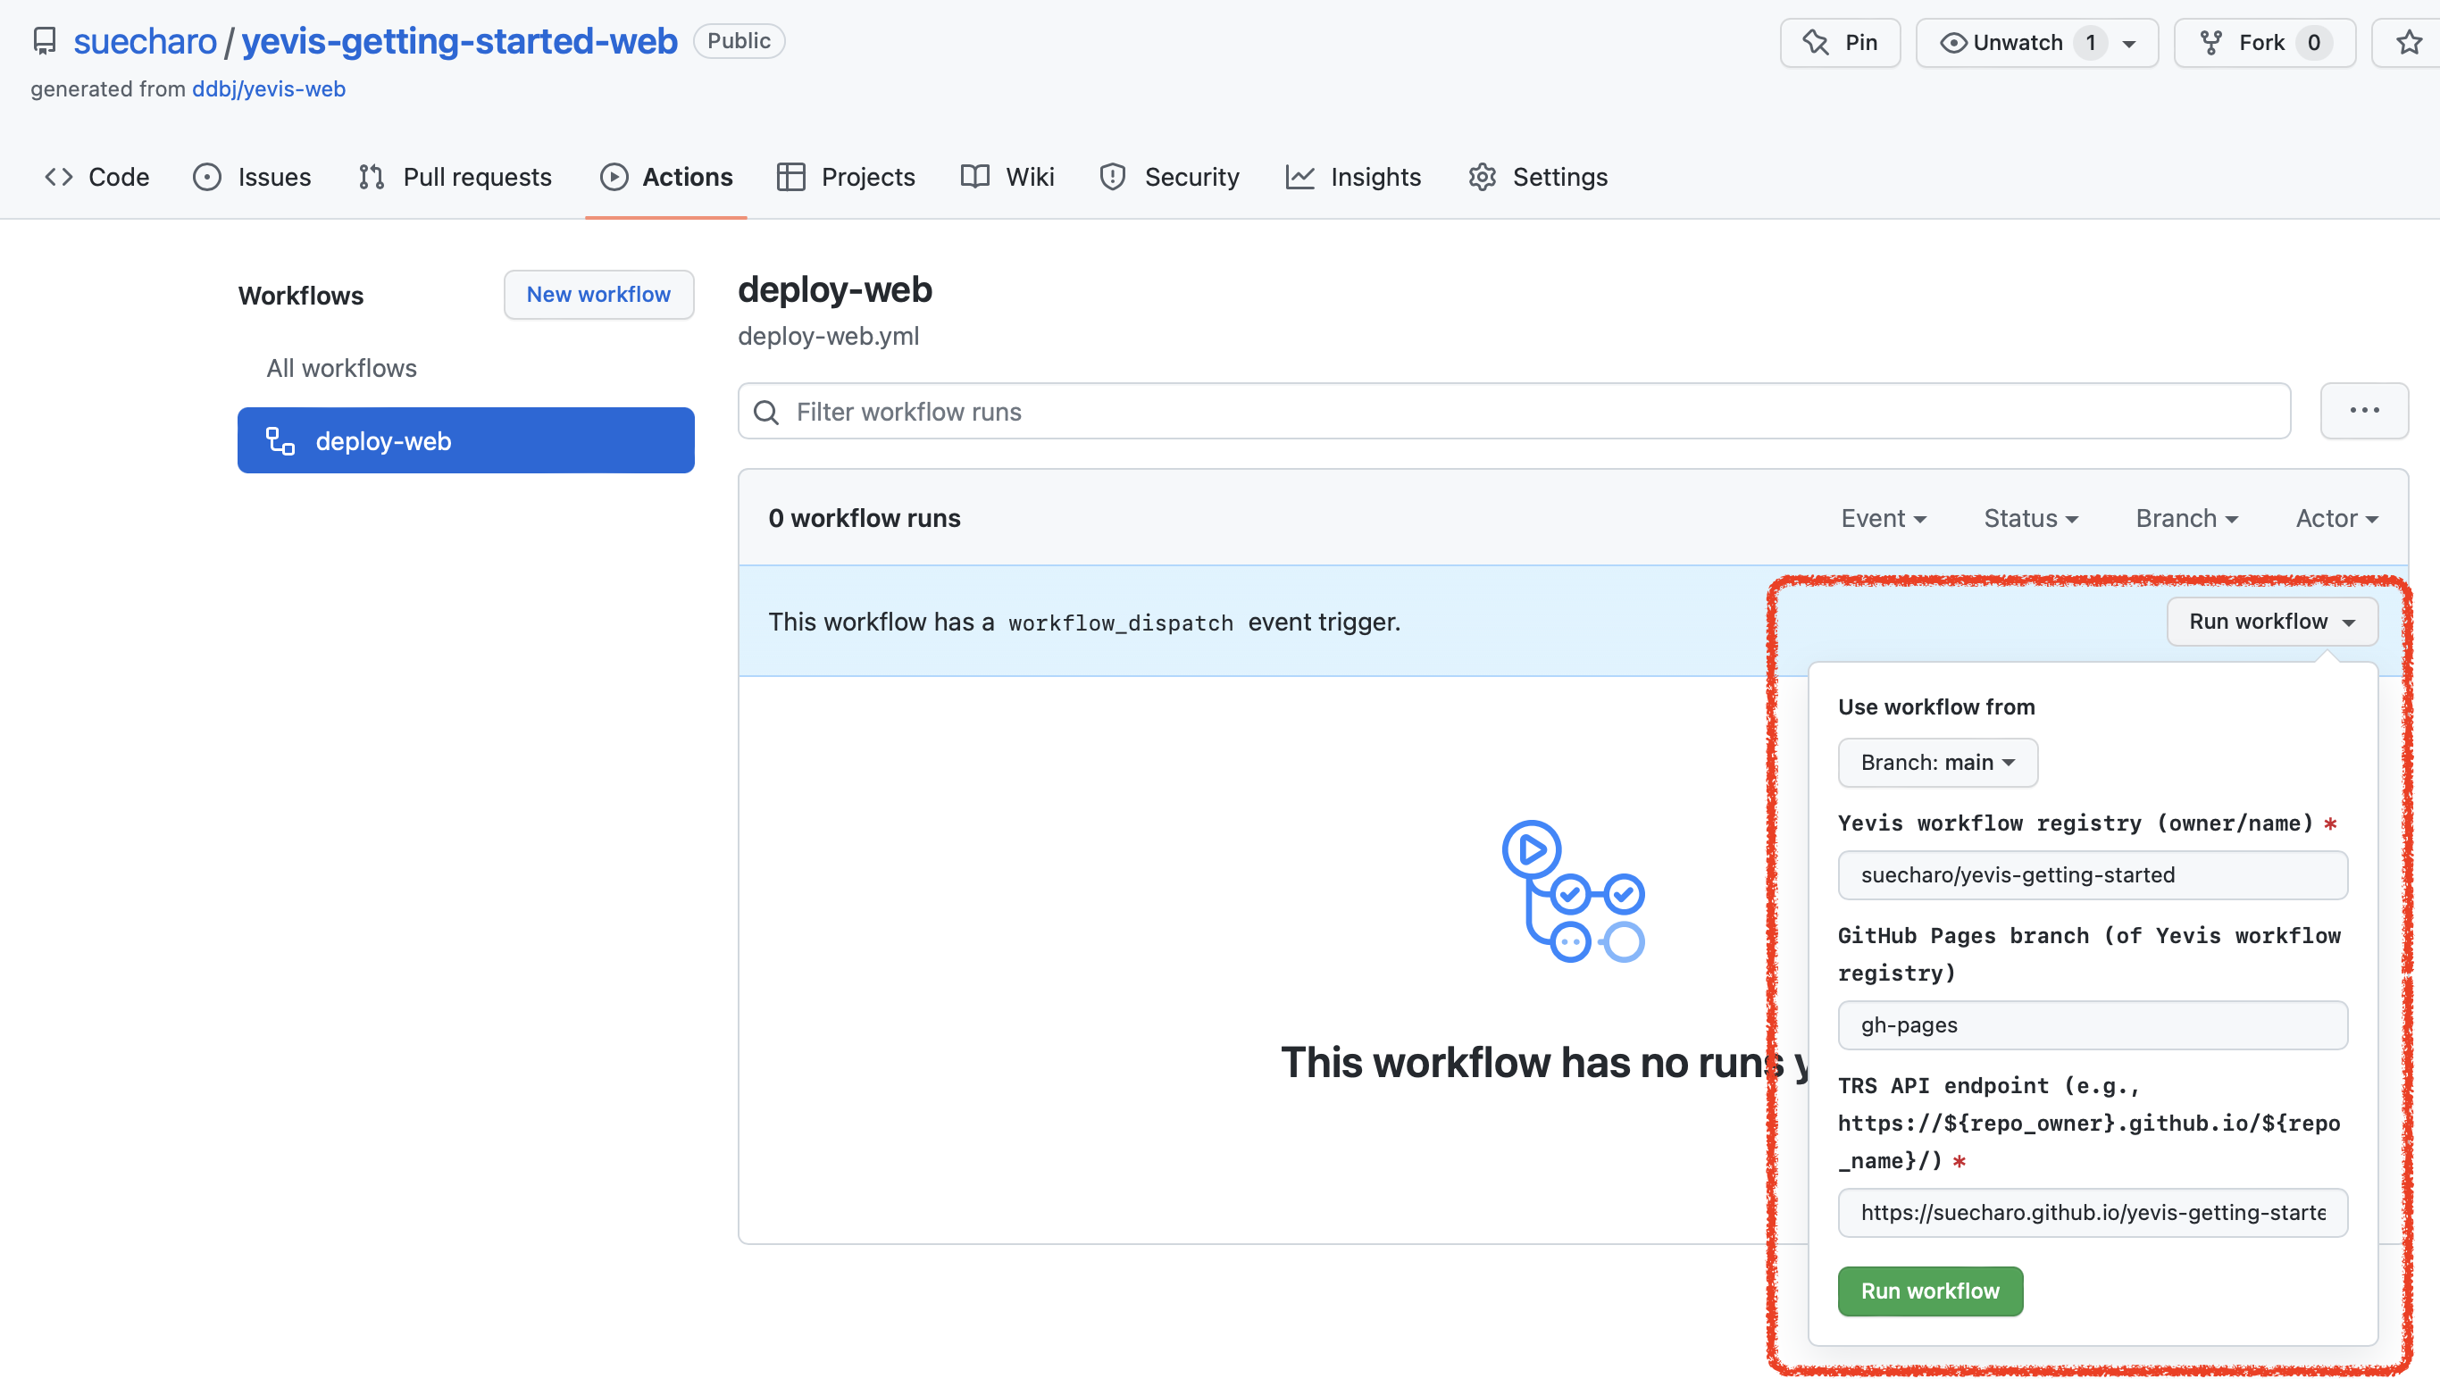Open the Pull requests tab
The height and width of the screenshot is (1379, 2440).
coord(455,177)
